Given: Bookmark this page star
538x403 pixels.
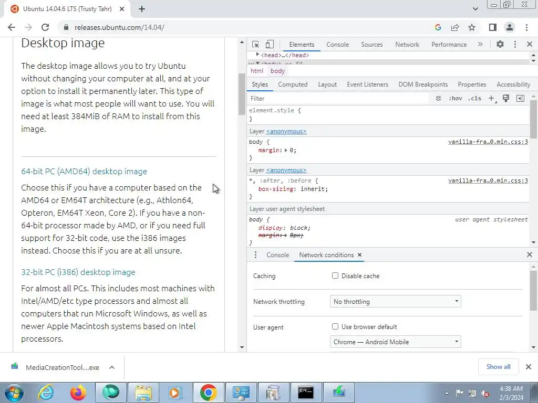Looking at the screenshot, I should [x=472, y=27].
